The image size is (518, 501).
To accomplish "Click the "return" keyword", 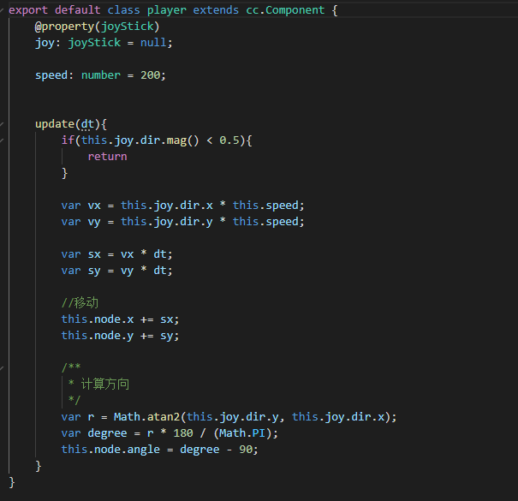I will coord(107,157).
